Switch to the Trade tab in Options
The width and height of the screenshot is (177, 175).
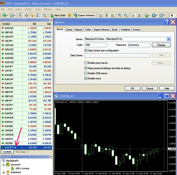tap(88, 29)
